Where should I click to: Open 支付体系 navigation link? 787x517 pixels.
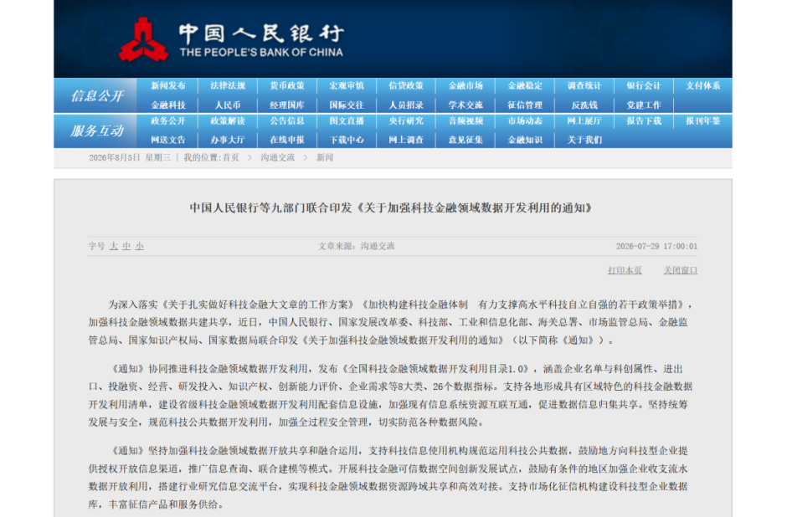coord(703,86)
